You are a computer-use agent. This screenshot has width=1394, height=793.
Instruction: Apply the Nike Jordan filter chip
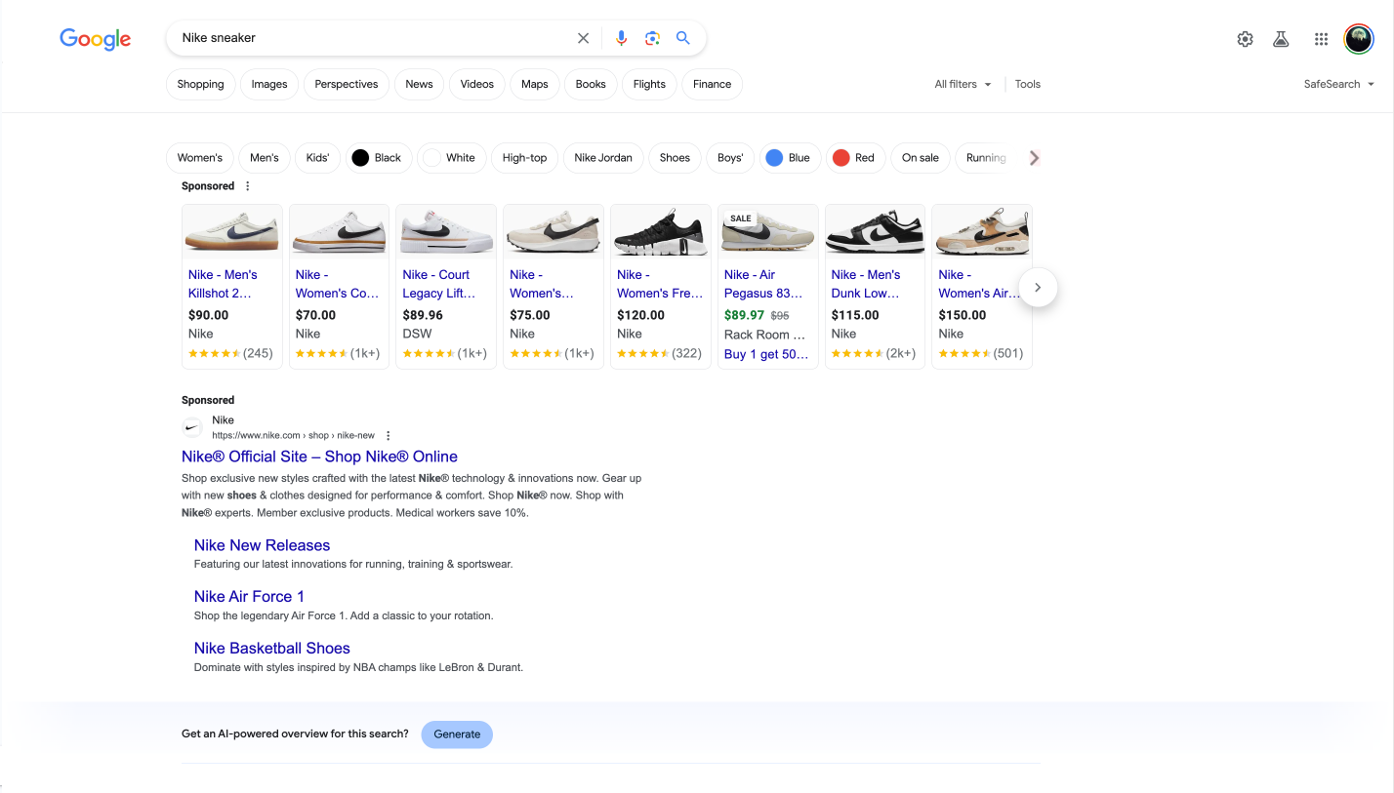pyautogui.click(x=603, y=158)
